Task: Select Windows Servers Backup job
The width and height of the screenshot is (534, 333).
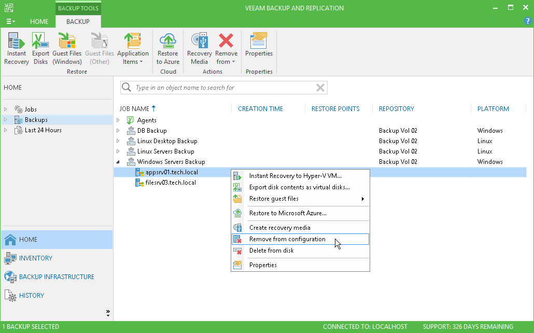Action: [x=171, y=161]
